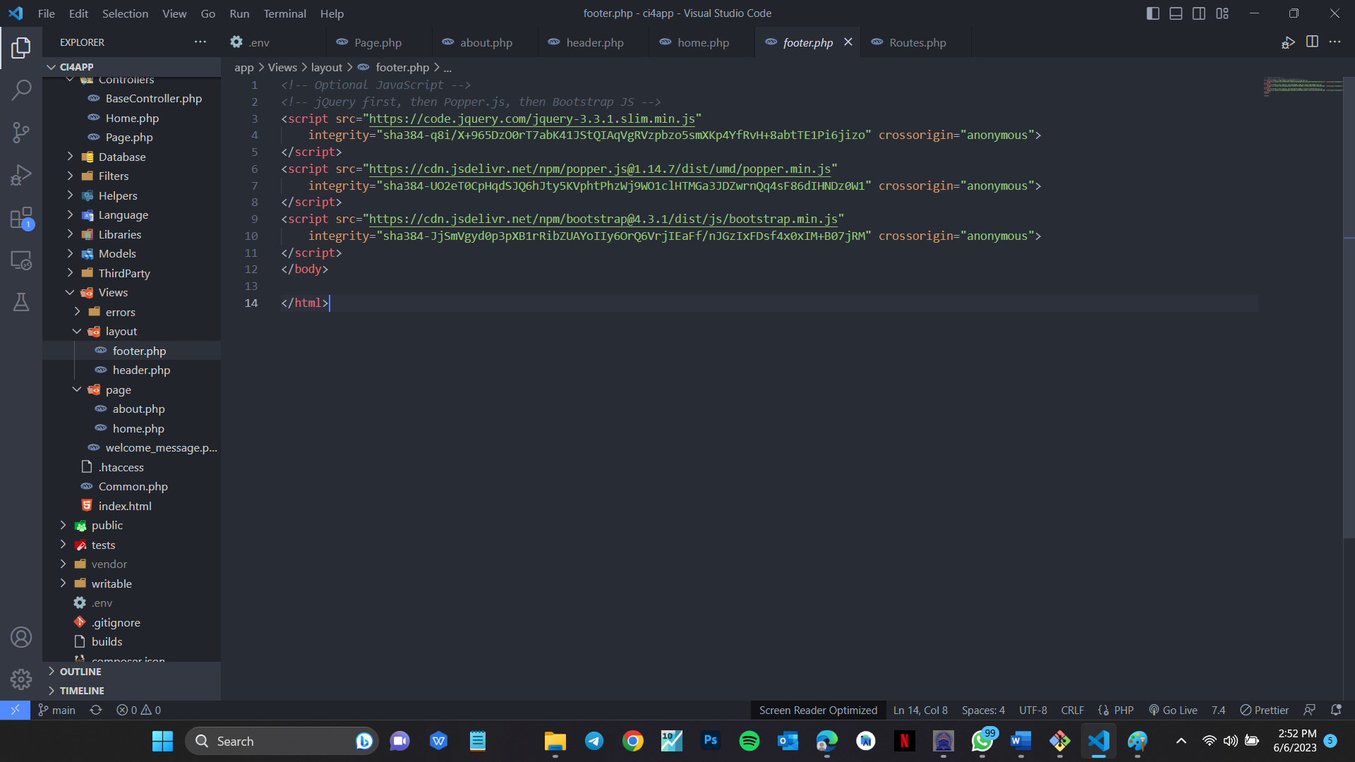1355x762 pixels.
Task: Run the PHP file with the play icon
Action: (x=1288, y=42)
